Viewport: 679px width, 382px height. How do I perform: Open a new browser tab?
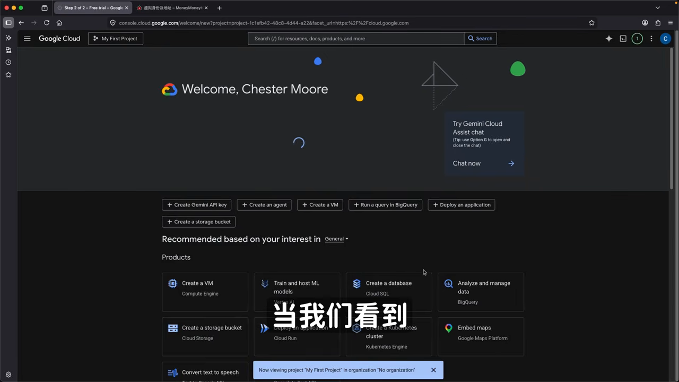(220, 8)
